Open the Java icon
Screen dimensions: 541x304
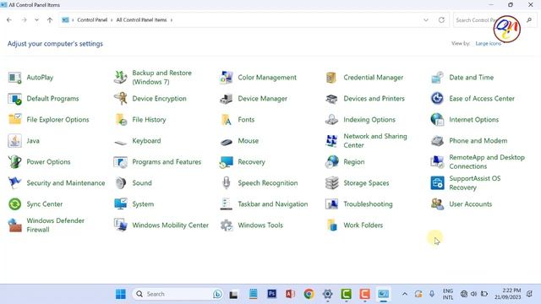(x=15, y=141)
